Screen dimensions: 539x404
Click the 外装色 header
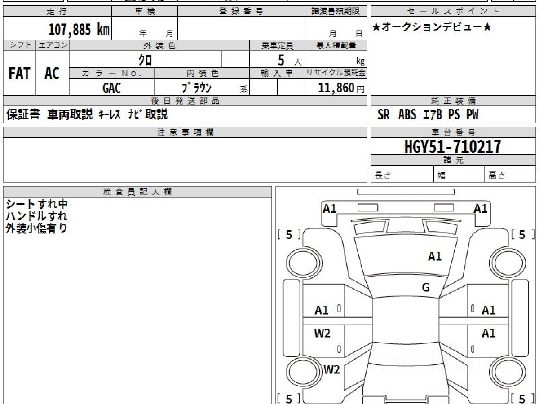pos(159,45)
